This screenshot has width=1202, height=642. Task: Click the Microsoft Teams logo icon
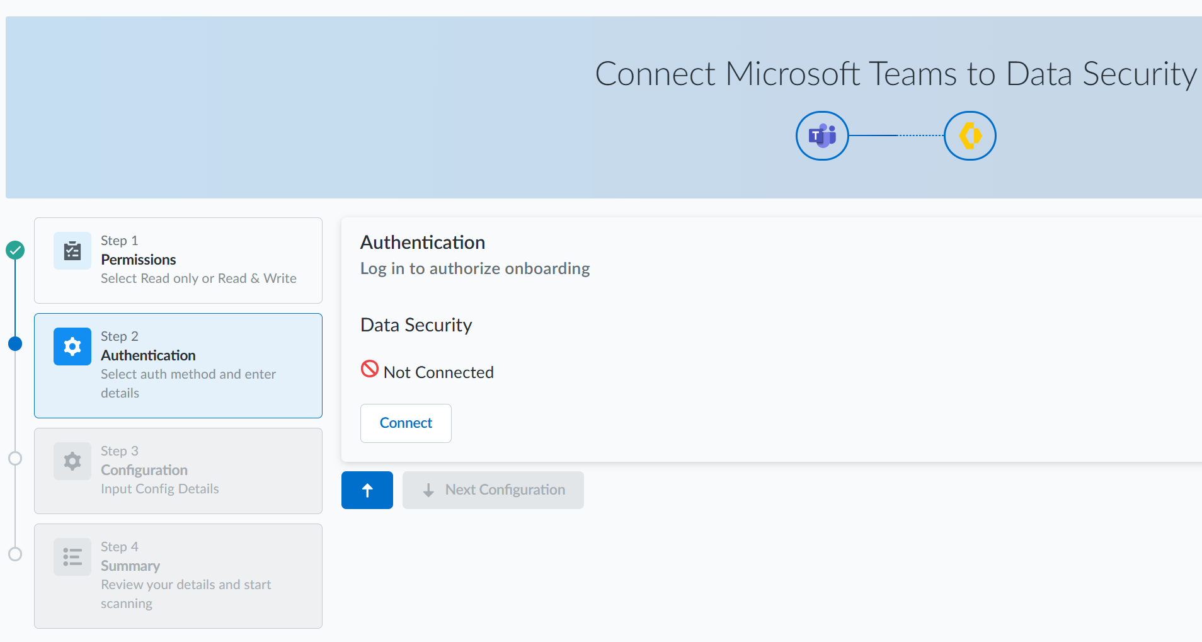point(822,136)
